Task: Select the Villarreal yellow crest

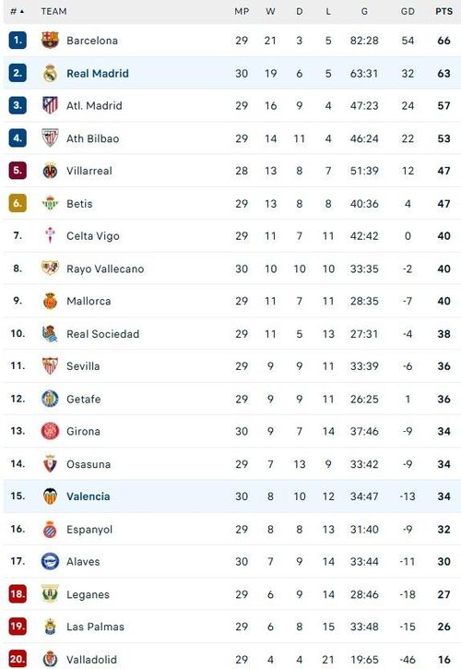Action: (x=50, y=171)
